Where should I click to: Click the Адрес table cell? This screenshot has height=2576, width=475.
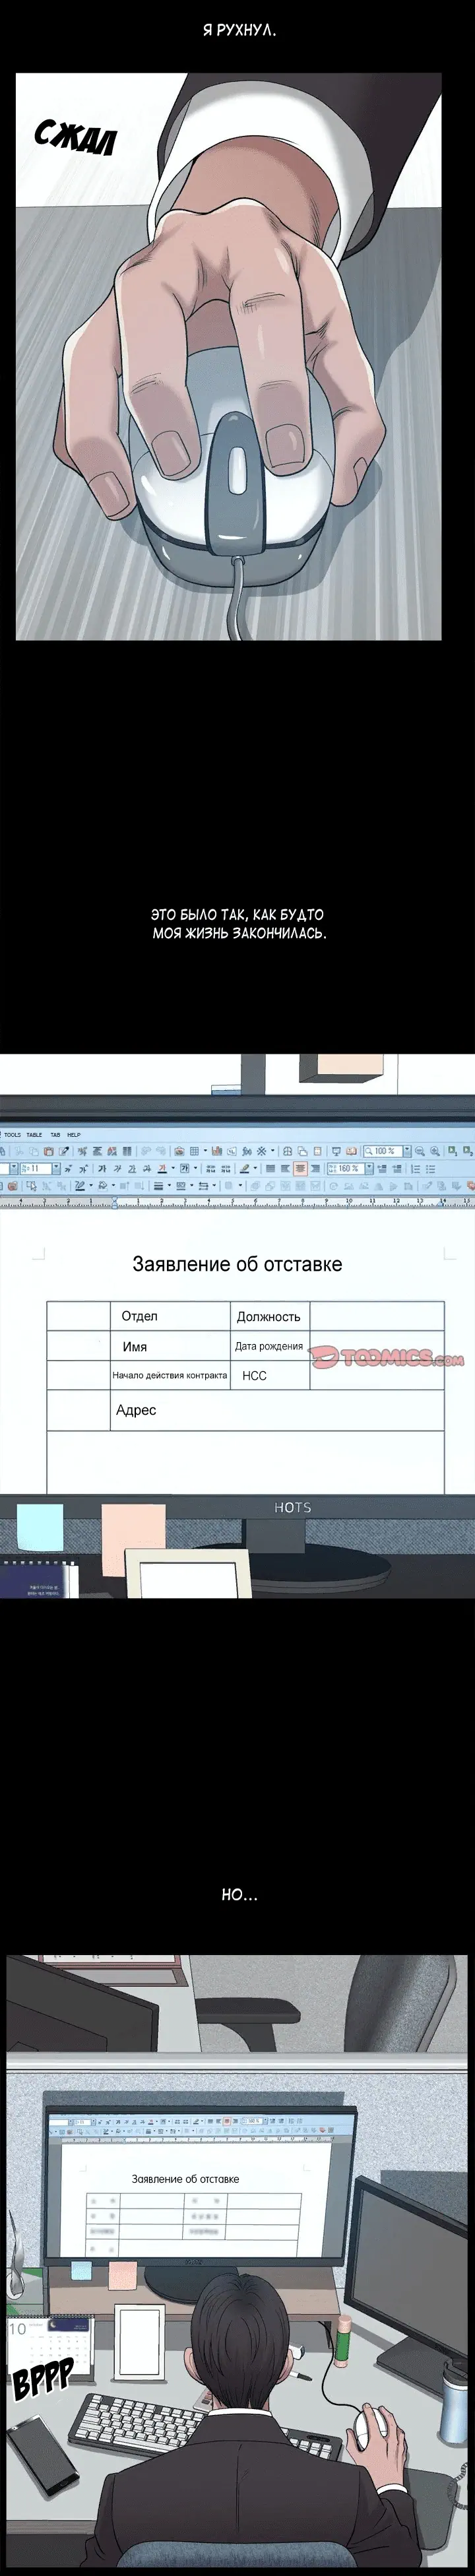click(x=136, y=1410)
